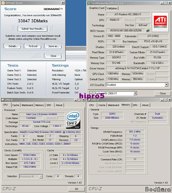This screenshot has height=193, width=172.
Task: Open Mainboard tab in right CPU-Z window
Action: coord(114,105)
